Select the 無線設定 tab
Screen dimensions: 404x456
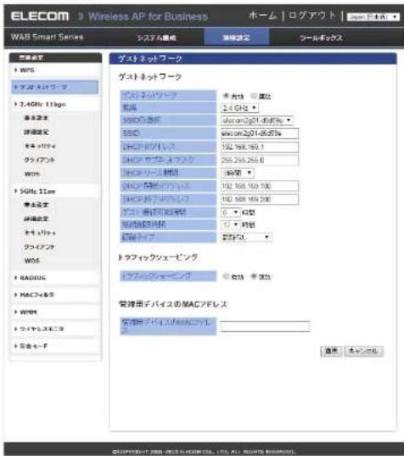click(x=236, y=37)
